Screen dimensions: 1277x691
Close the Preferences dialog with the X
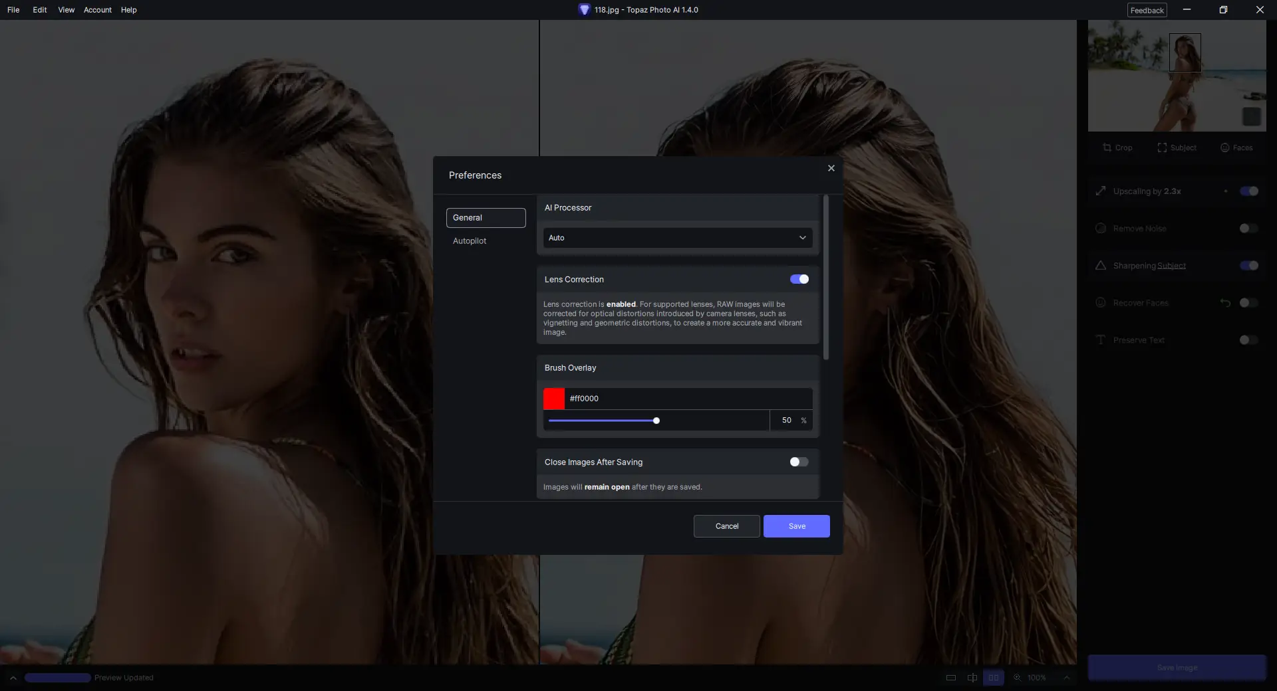tap(831, 168)
